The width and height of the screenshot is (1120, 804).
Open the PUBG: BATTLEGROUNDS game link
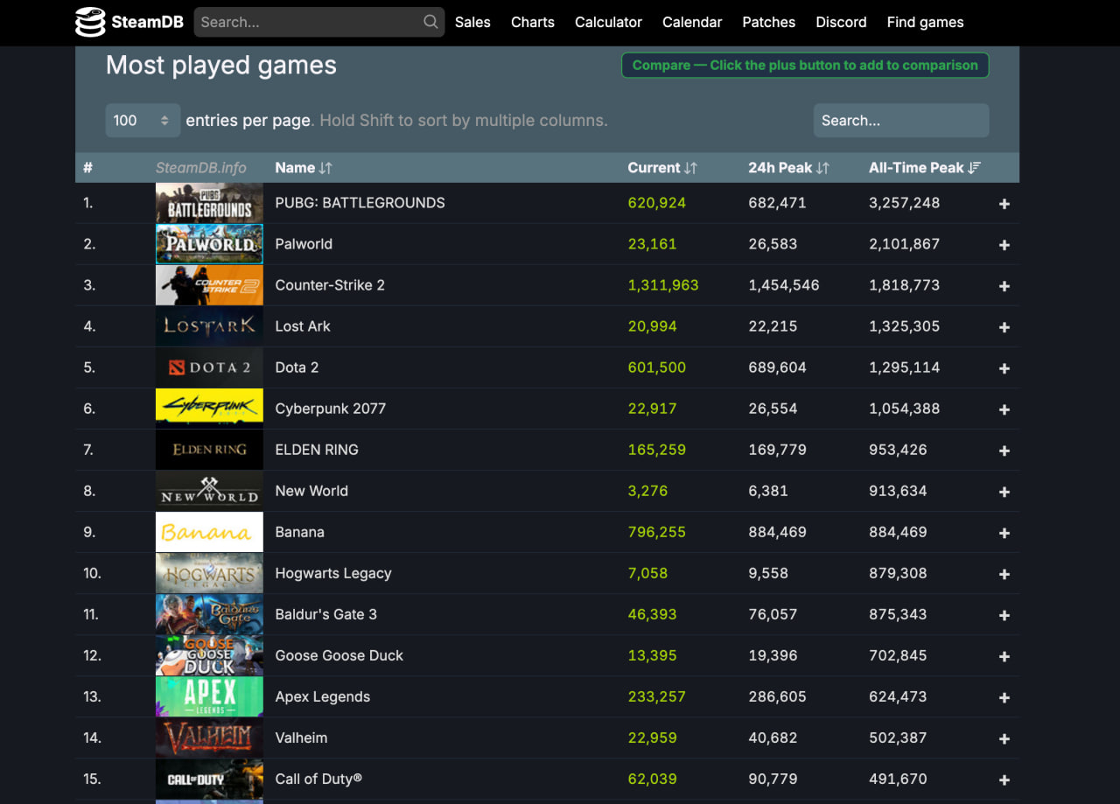pos(360,203)
